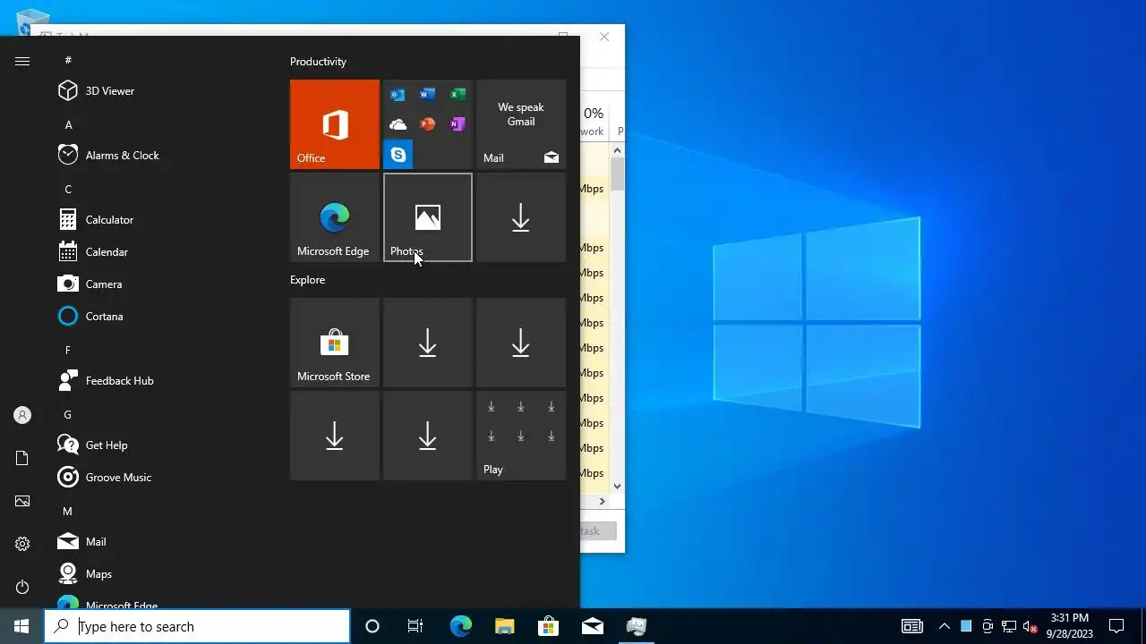Open Skype icon in tile folder
This screenshot has height=644, width=1146.
(398, 155)
